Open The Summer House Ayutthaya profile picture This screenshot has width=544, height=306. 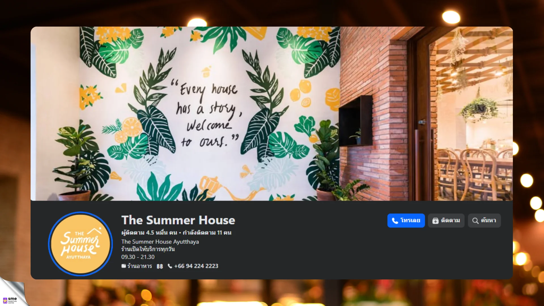[80, 244]
